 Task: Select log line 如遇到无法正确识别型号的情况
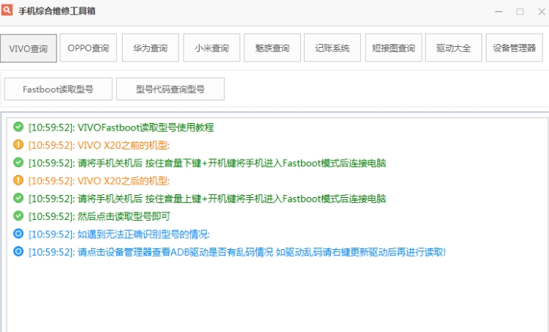(119, 235)
